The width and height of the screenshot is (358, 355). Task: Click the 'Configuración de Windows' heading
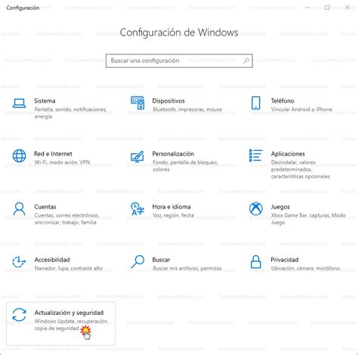click(x=179, y=32)
